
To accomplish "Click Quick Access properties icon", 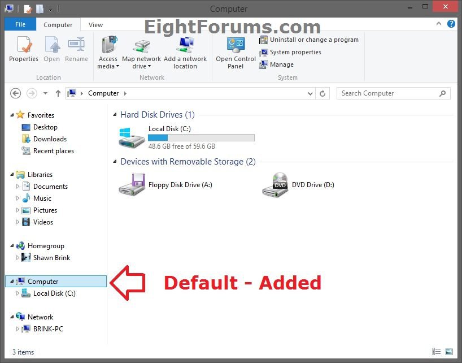I will click(28, 9).
